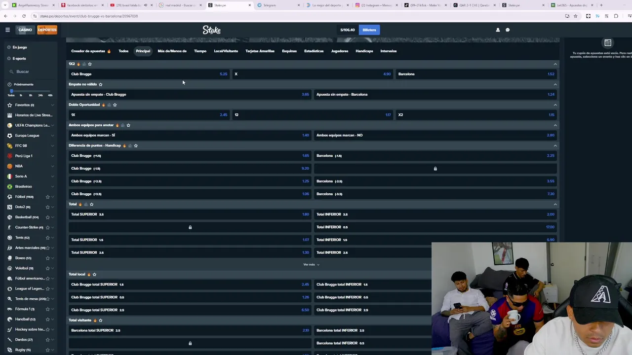Mute the brasil lalala YouTube tab
This screenshot has width=632, height=355.
pyautogui.click(x=145, y=5)
